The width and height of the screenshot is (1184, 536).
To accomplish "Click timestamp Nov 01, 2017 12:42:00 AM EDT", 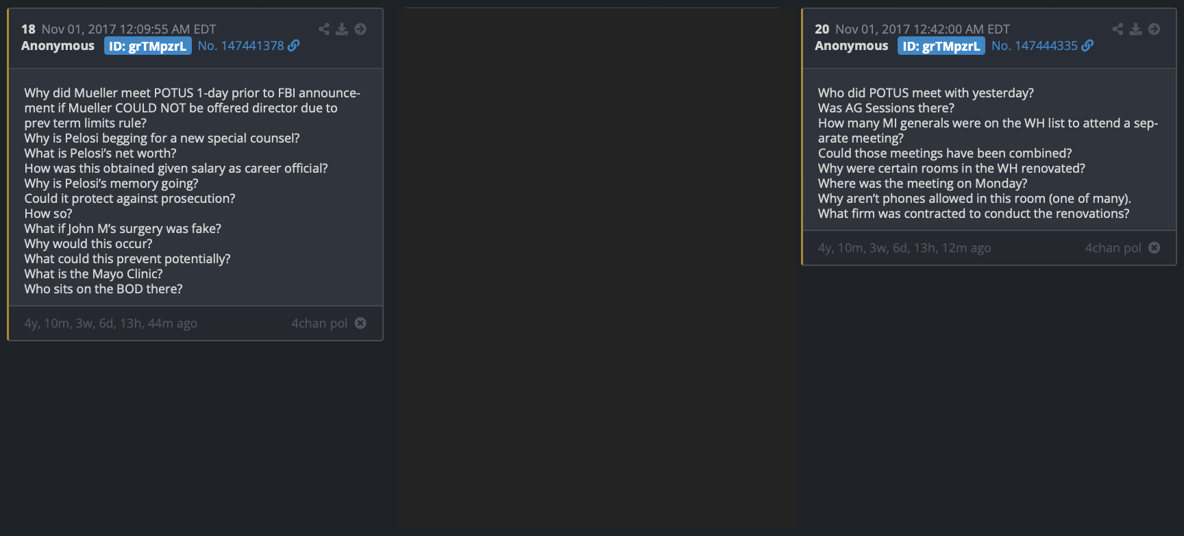I will [922, 29].
